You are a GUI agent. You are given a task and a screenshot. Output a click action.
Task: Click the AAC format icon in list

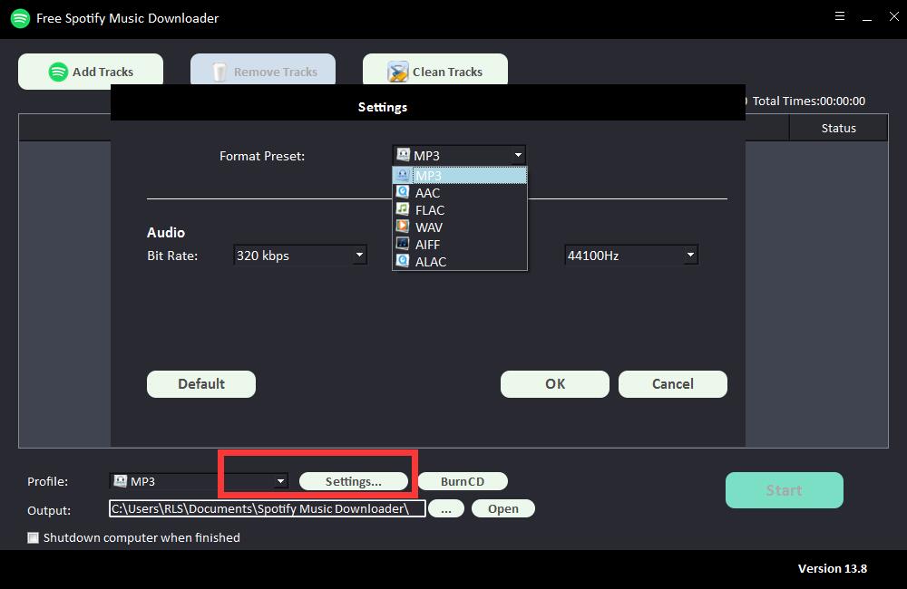pyautogui.click(x=403, y=192)
